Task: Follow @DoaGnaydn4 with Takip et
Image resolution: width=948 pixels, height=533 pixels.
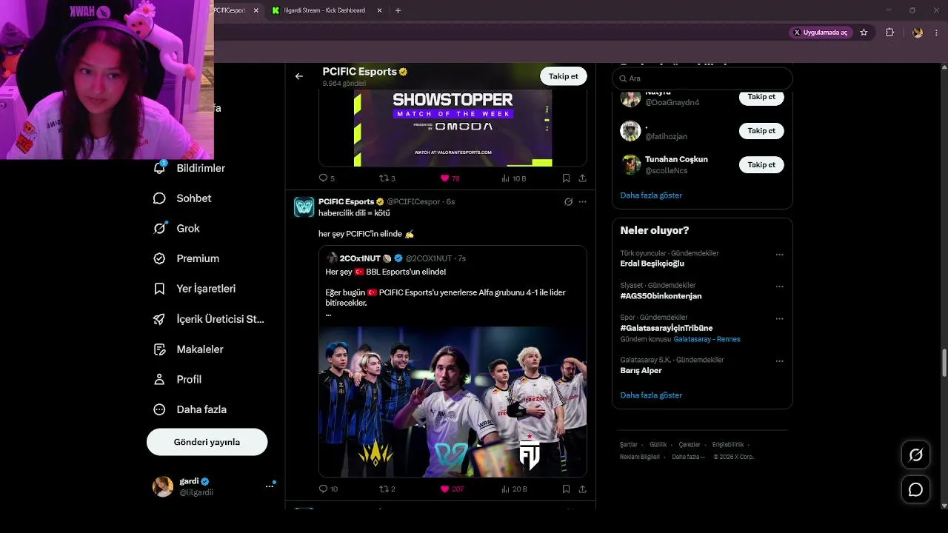Action: pos(761,97)
